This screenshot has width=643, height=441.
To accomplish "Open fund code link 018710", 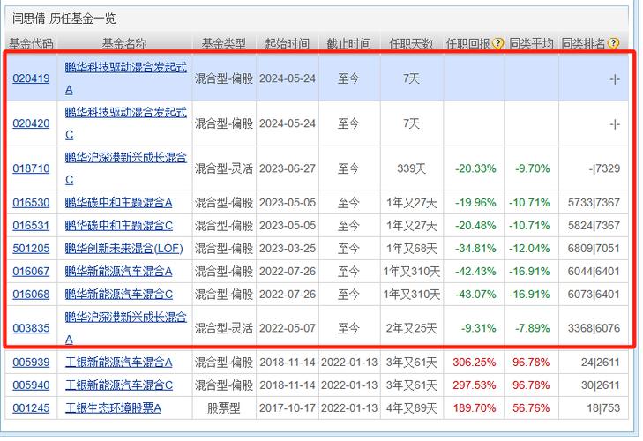I will 31,168.
